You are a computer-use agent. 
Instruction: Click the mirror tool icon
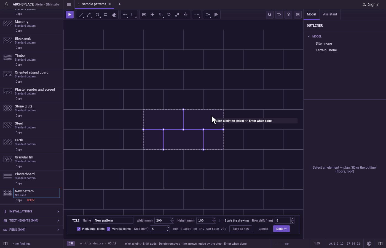(x=186, y=15)
